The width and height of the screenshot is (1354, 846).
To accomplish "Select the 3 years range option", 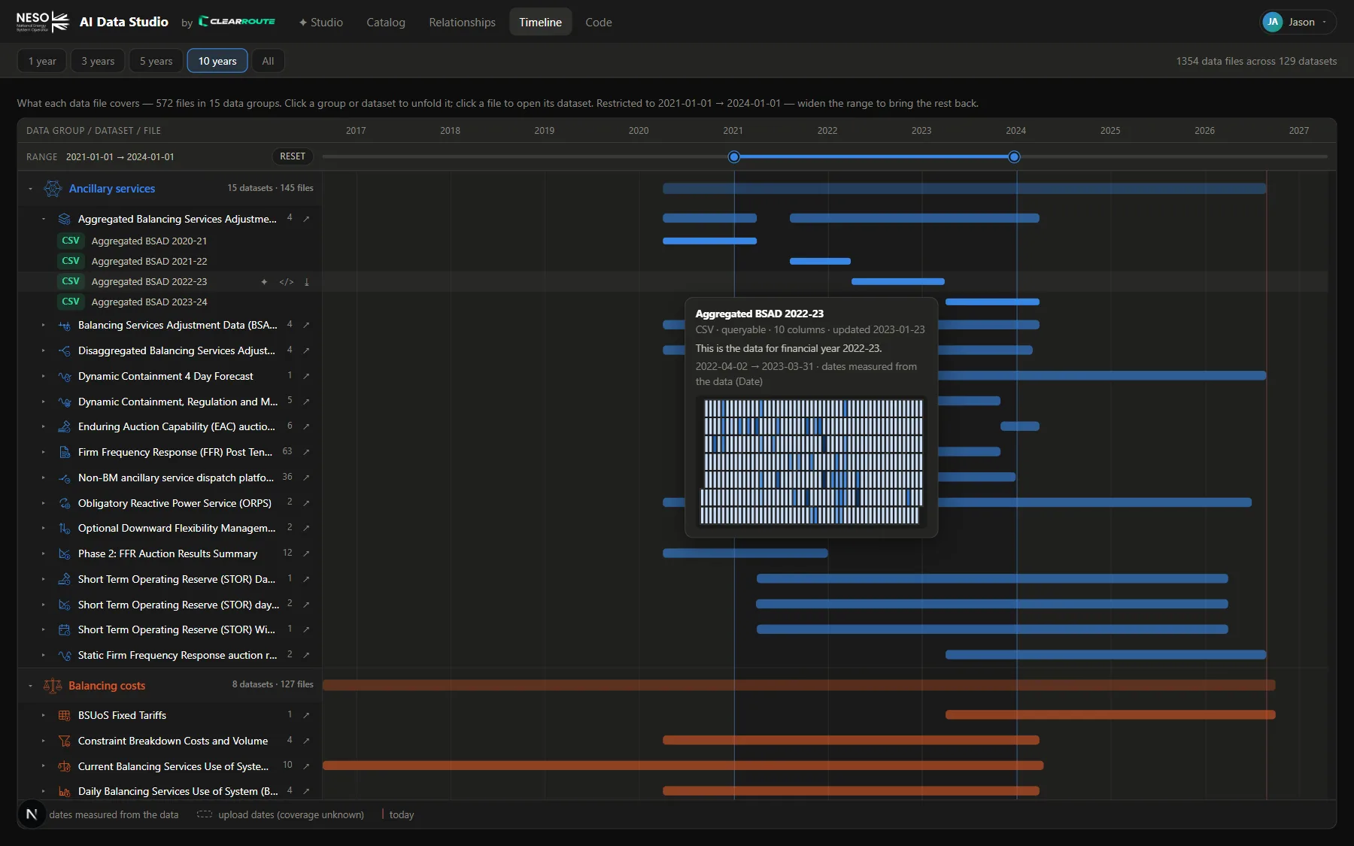I will (x=98, y=61).
